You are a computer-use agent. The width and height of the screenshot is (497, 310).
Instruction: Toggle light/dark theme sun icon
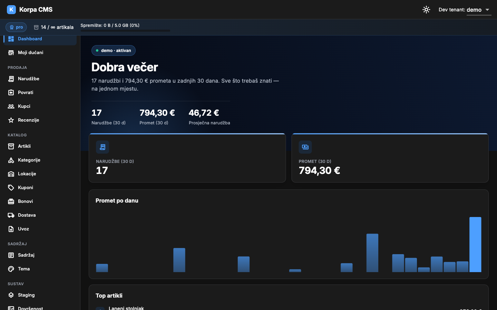pyautogui.click(x=426, y=10)
